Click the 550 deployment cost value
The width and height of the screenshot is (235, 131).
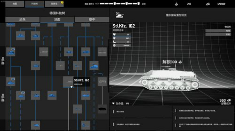[223, 100]
